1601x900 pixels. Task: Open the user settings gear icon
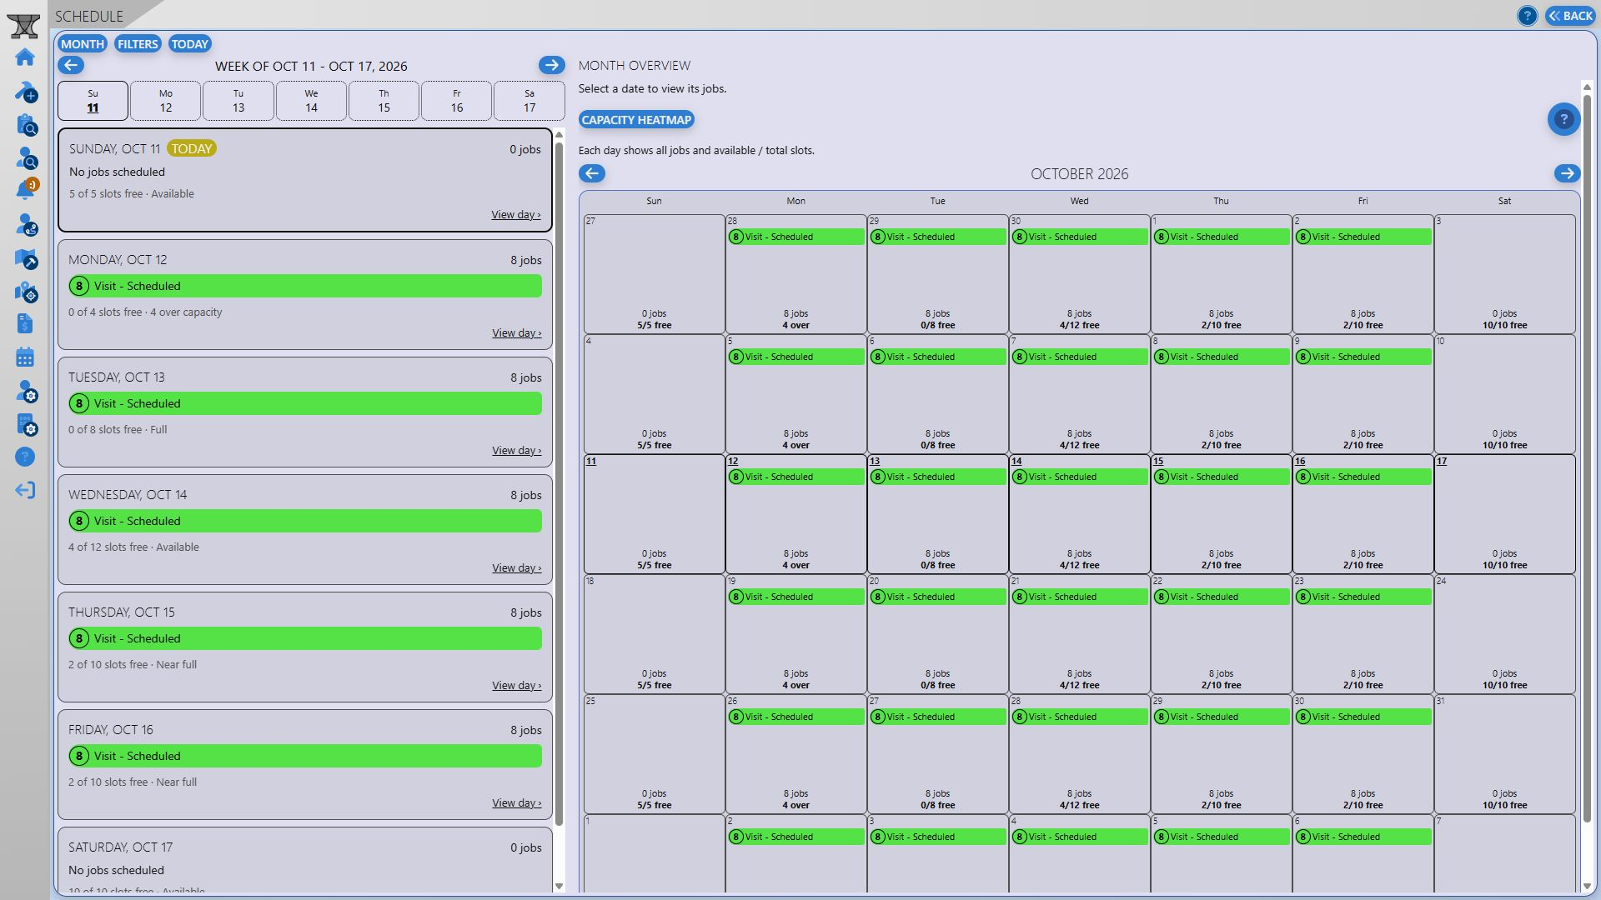pos(25,391)
